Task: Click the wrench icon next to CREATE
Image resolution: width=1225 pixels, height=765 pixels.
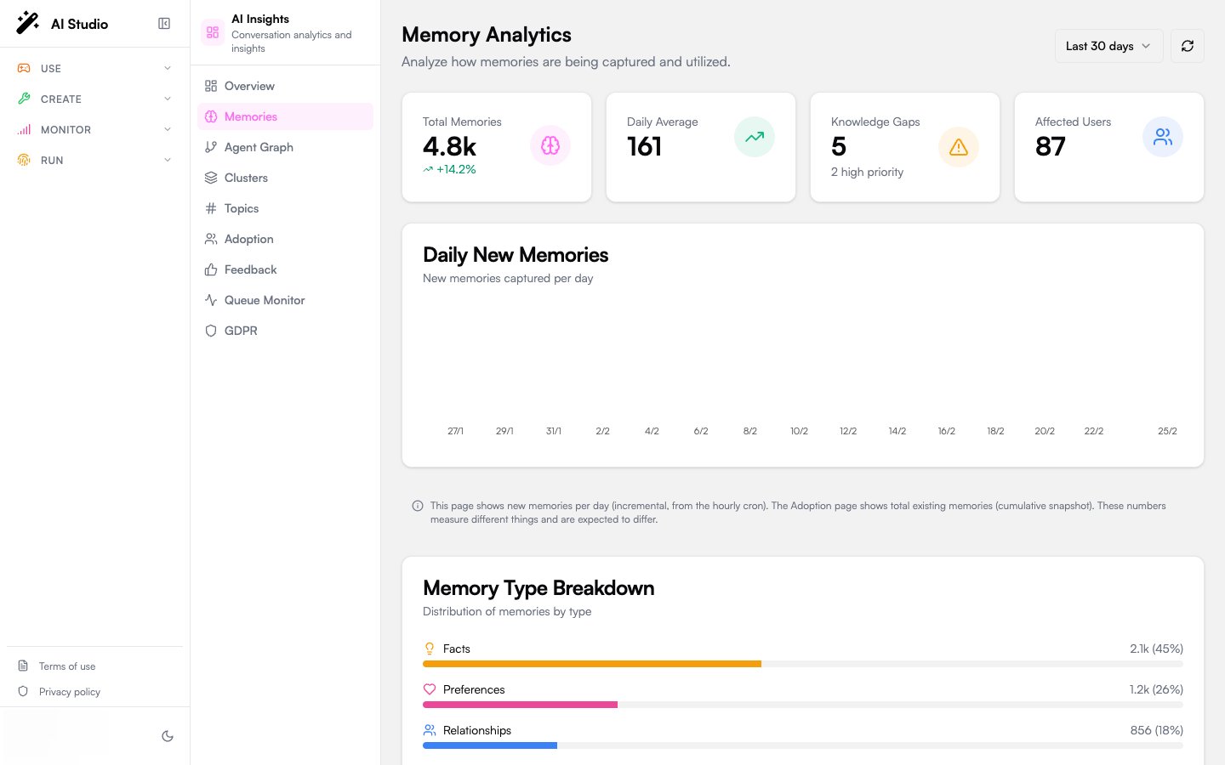Action: click(x=24, y=99)
